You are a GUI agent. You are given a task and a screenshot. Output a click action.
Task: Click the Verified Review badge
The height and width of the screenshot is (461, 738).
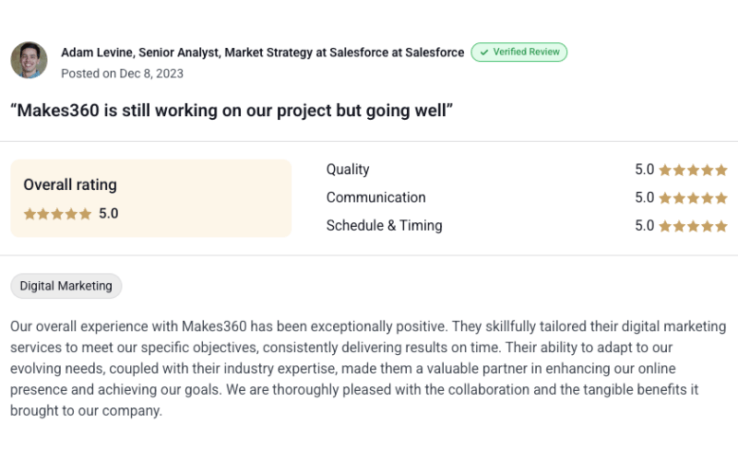[x=519, y=53]
